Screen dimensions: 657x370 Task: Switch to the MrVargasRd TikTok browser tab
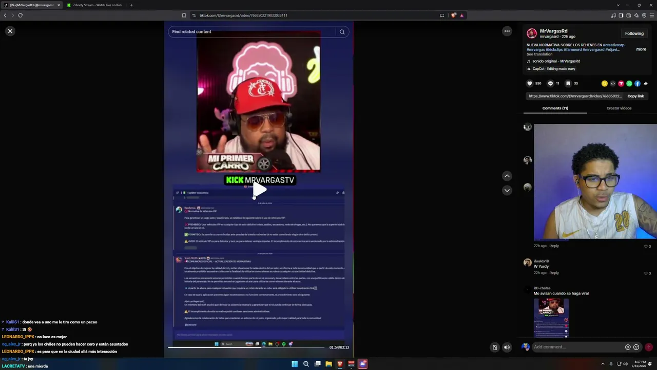click(32, 5)
